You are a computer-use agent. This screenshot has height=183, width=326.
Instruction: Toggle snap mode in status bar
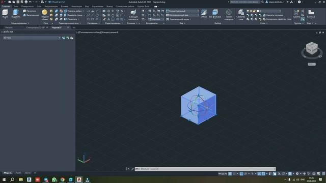pyautogui.click(x=234, y=174)
